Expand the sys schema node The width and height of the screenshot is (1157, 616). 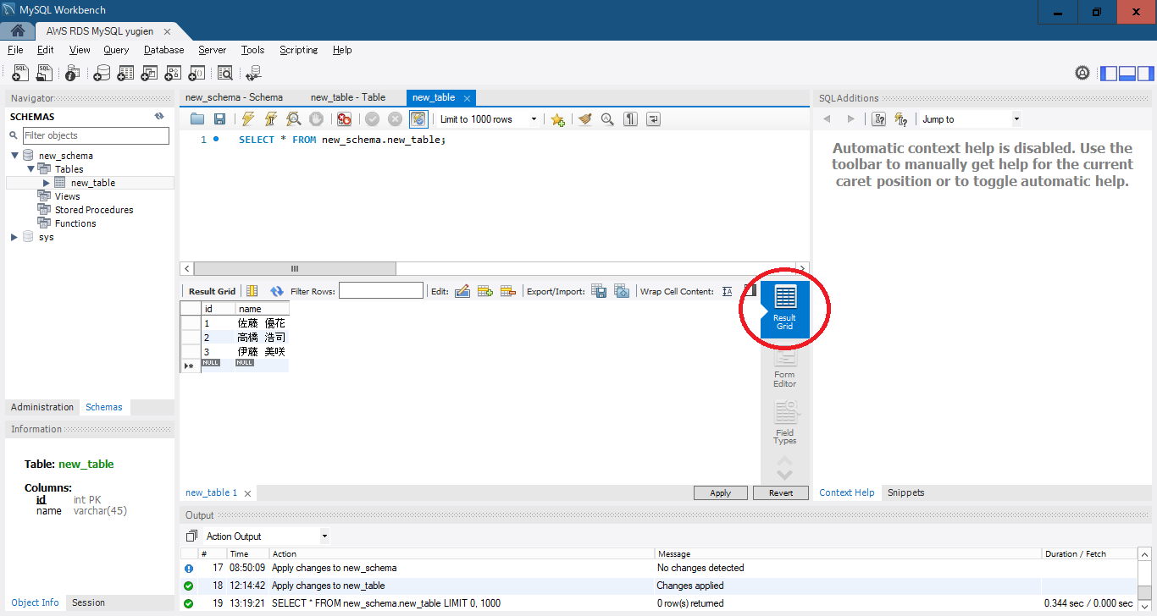pos(14,237)
